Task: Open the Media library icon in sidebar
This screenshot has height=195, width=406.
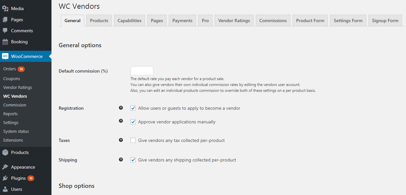Action: tap(6, 8)
